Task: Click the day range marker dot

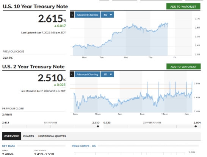Action: [x=98, y=127]
